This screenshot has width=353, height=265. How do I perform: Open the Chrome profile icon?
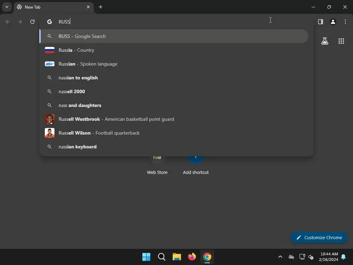click(x=333, y=22)
